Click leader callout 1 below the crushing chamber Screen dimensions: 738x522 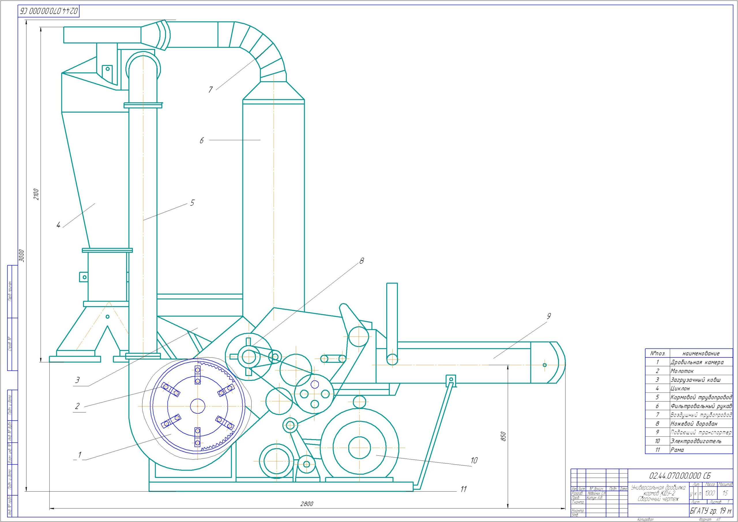tap(79, 455)
